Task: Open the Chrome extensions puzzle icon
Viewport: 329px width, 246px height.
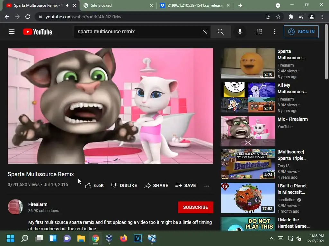Action: (291, 17)
